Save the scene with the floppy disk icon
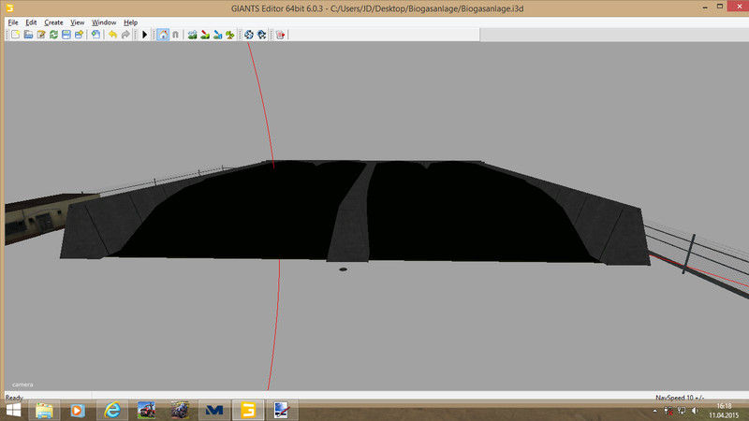Viewport: 749px width, 421px height. coord(66,35)
